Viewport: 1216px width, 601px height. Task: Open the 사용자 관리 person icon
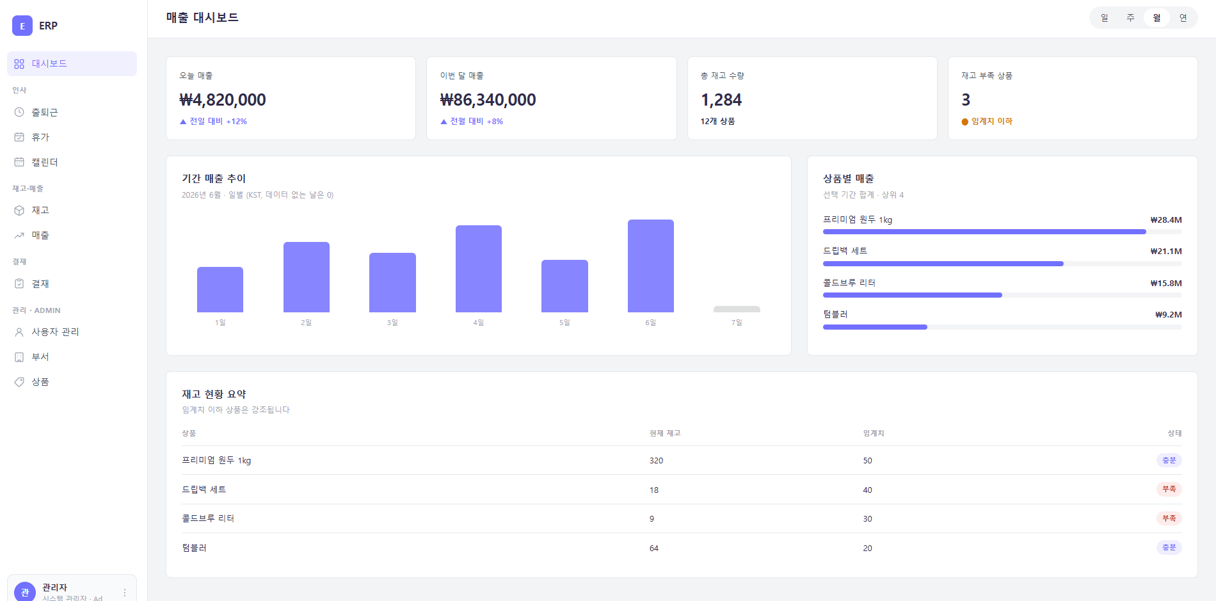click(19, 332)
